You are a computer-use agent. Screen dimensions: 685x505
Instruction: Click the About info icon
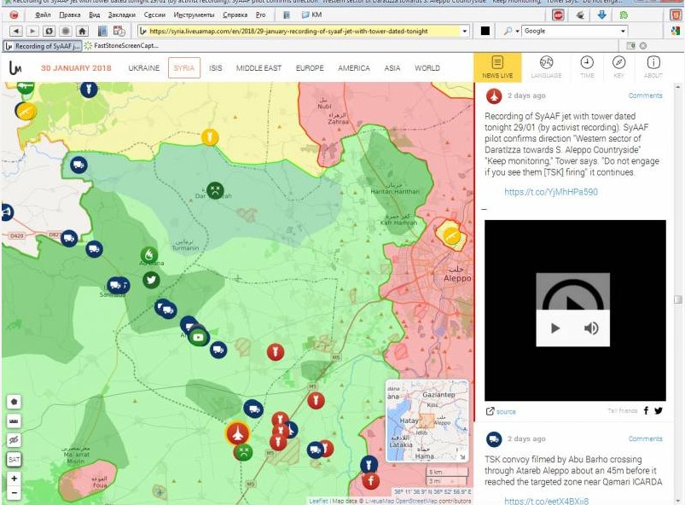pos(653,67)
